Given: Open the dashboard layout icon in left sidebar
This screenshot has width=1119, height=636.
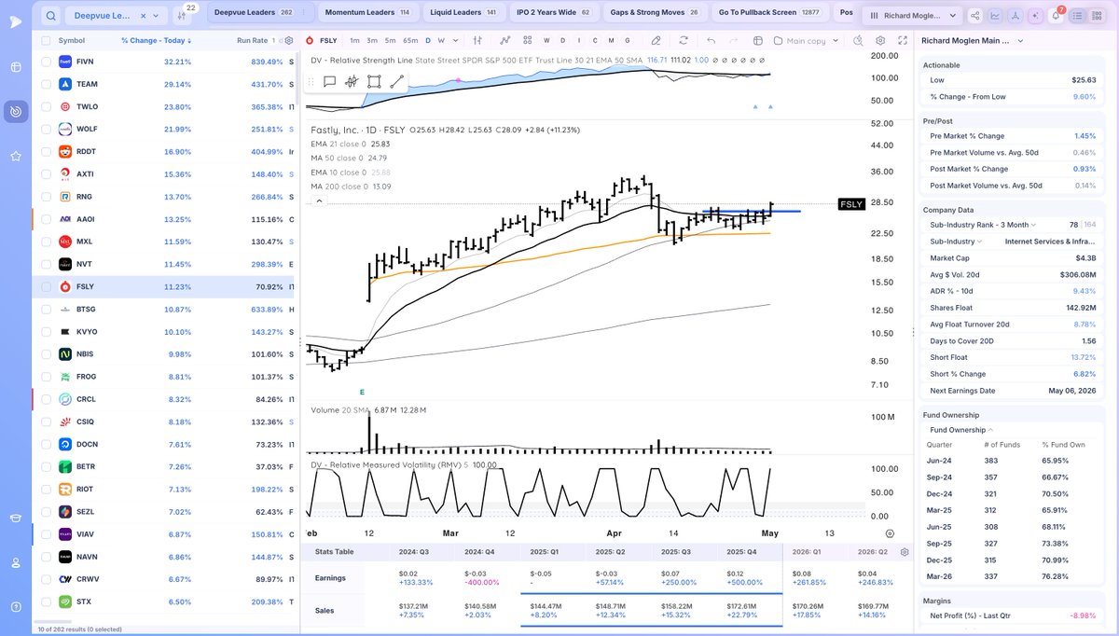Looking at the screenshot, I should (x=16, y=68).
